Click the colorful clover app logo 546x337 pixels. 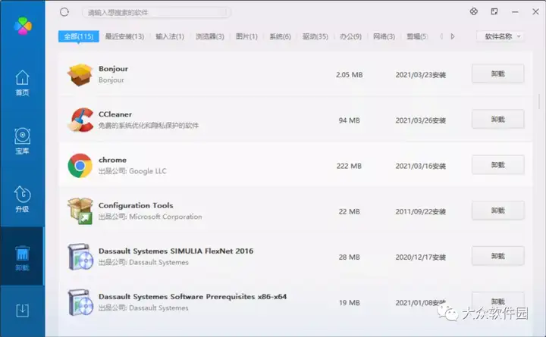[23, 26]
